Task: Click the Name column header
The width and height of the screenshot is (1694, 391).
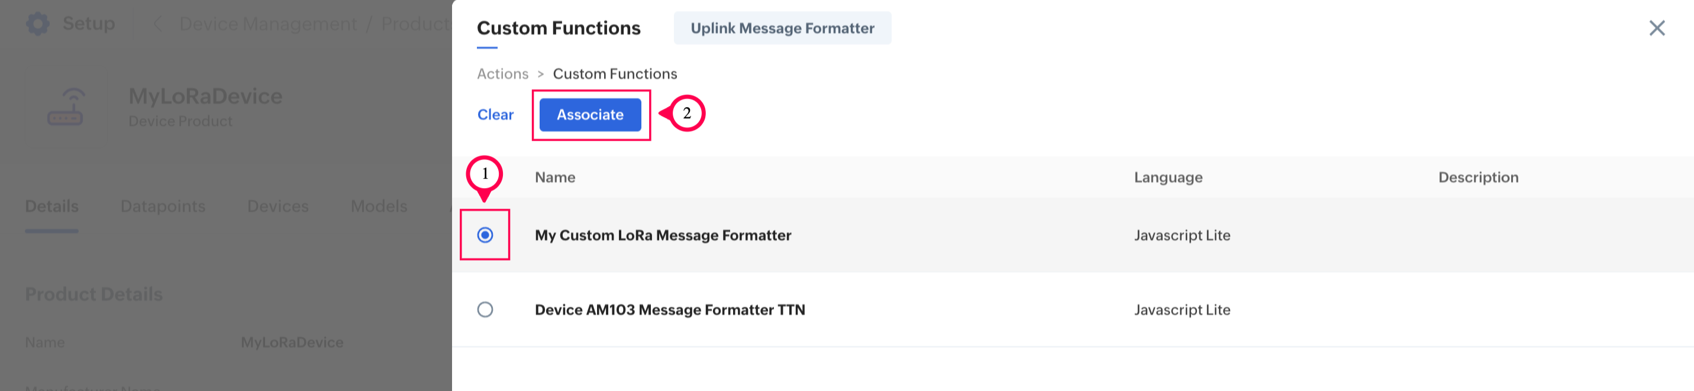Action: pos(555,177)
